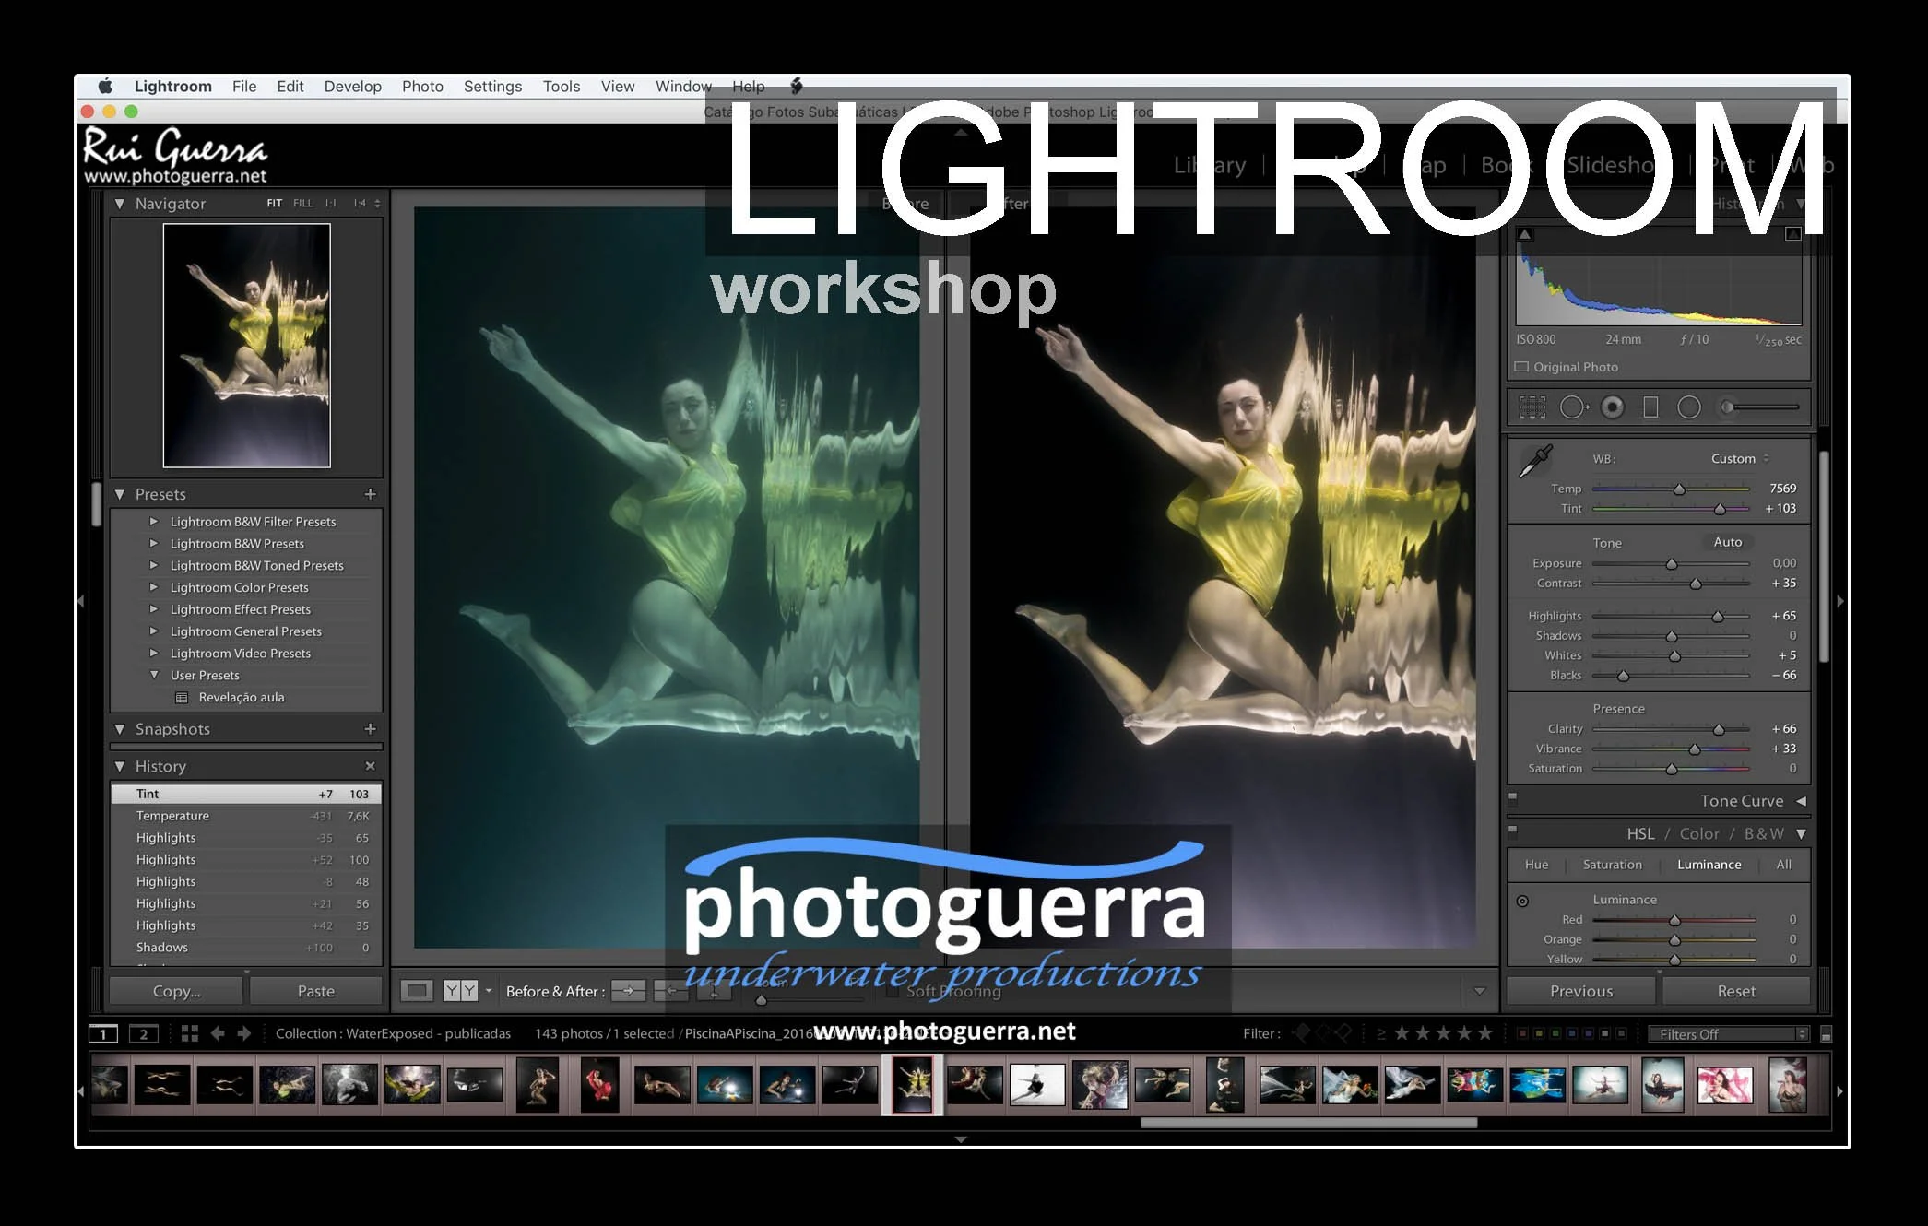Screen dimensions: 1928x1226
Task: Select the Red Eye Correction tool
Action: coord(1613,407)
